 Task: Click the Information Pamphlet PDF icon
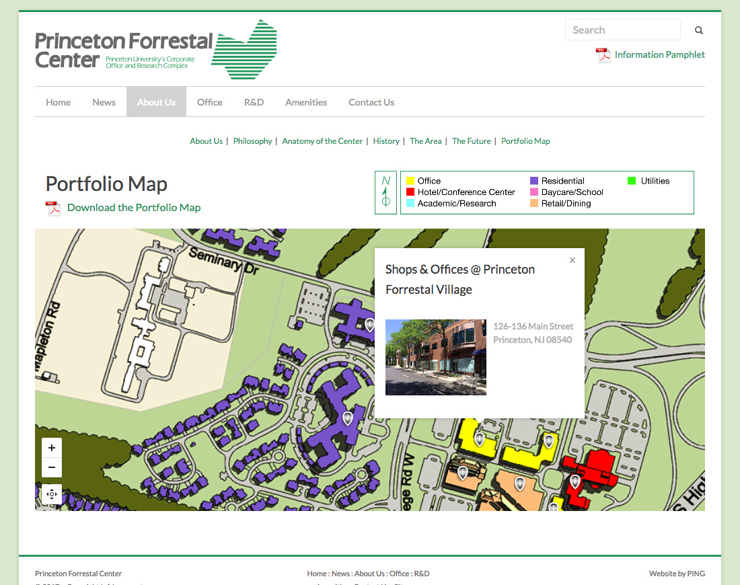pos(603,55)
